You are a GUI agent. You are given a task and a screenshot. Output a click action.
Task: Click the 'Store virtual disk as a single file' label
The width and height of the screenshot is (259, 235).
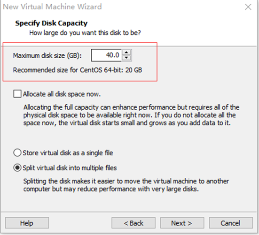pos(68,153)
